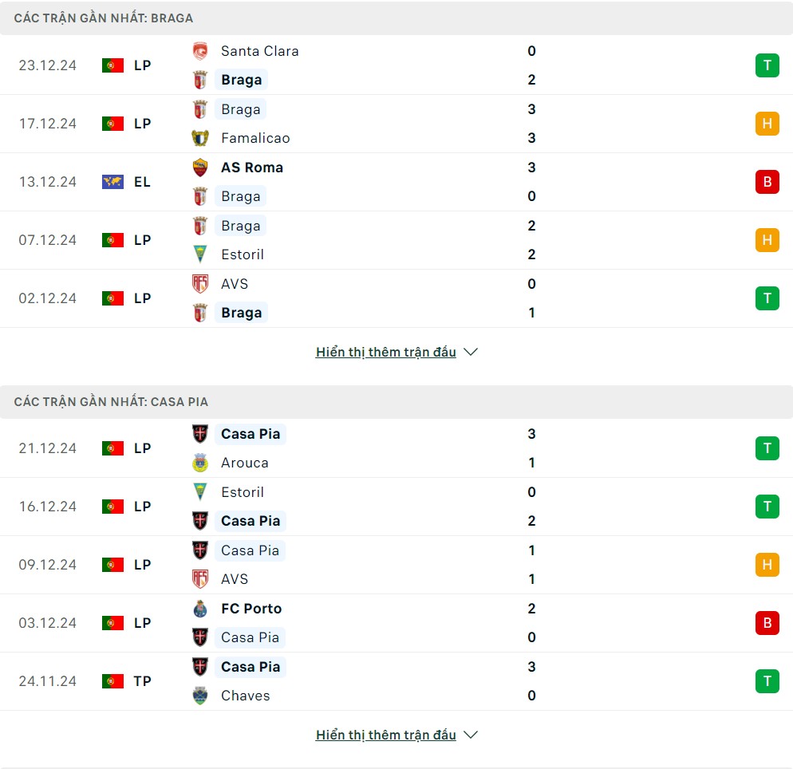
Task: Click the 'Các trận gần nhất: Braga' header
Action: [x=396, y=18]
